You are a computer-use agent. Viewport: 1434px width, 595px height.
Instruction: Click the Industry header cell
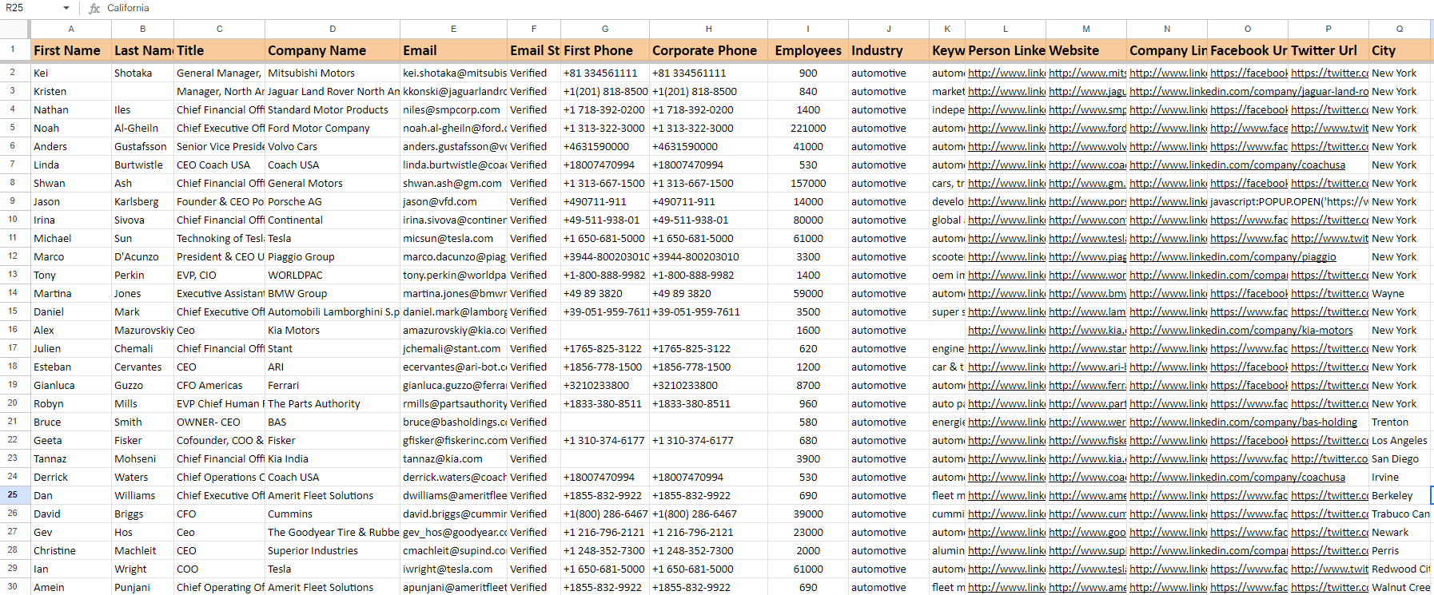889,50
